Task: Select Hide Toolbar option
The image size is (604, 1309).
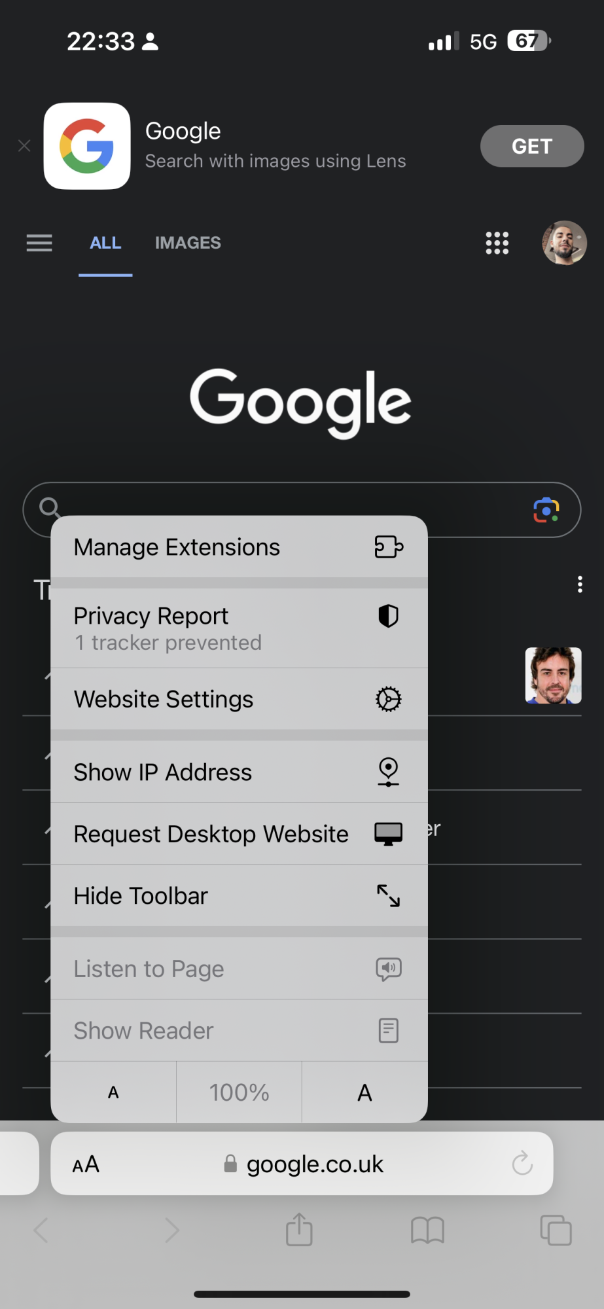Action: point(239,895)
